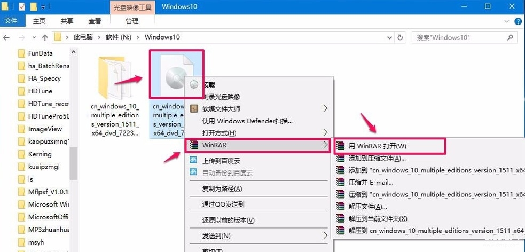Go up one folder level arrow
This screenshot has width=525, height=252.
45,37
